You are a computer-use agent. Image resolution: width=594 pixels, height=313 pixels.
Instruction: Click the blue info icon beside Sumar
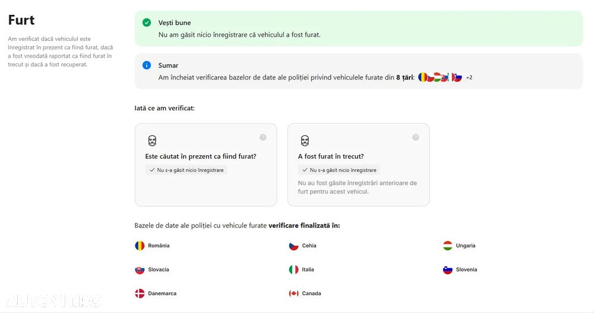click(x=147, y=65)
